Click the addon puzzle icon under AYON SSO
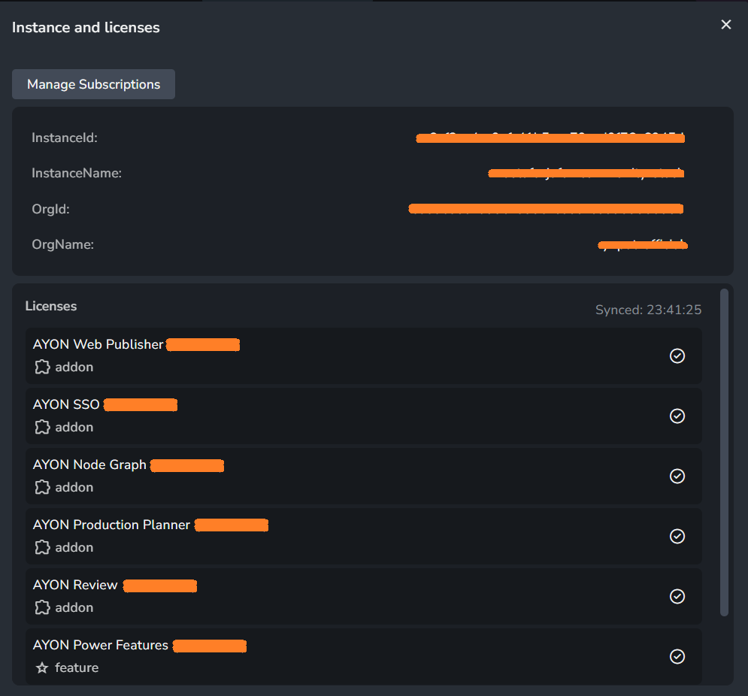Screen dimensions: 748x696 tap(42, 427)
